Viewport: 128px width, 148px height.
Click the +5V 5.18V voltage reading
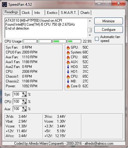(55, 131)
